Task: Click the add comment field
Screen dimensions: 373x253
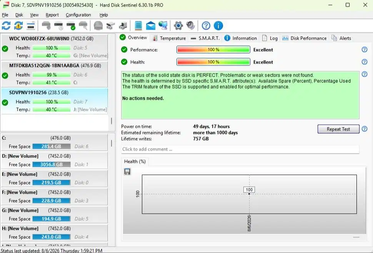Action: (x=240, y=149)
